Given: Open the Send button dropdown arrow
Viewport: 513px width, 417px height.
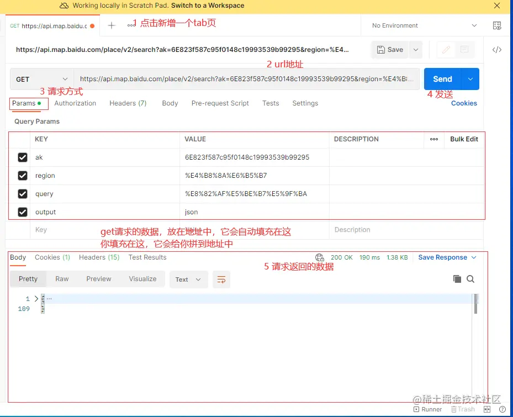Looking at the screenshot, I should pyautogui.click(x=470, y=79).
